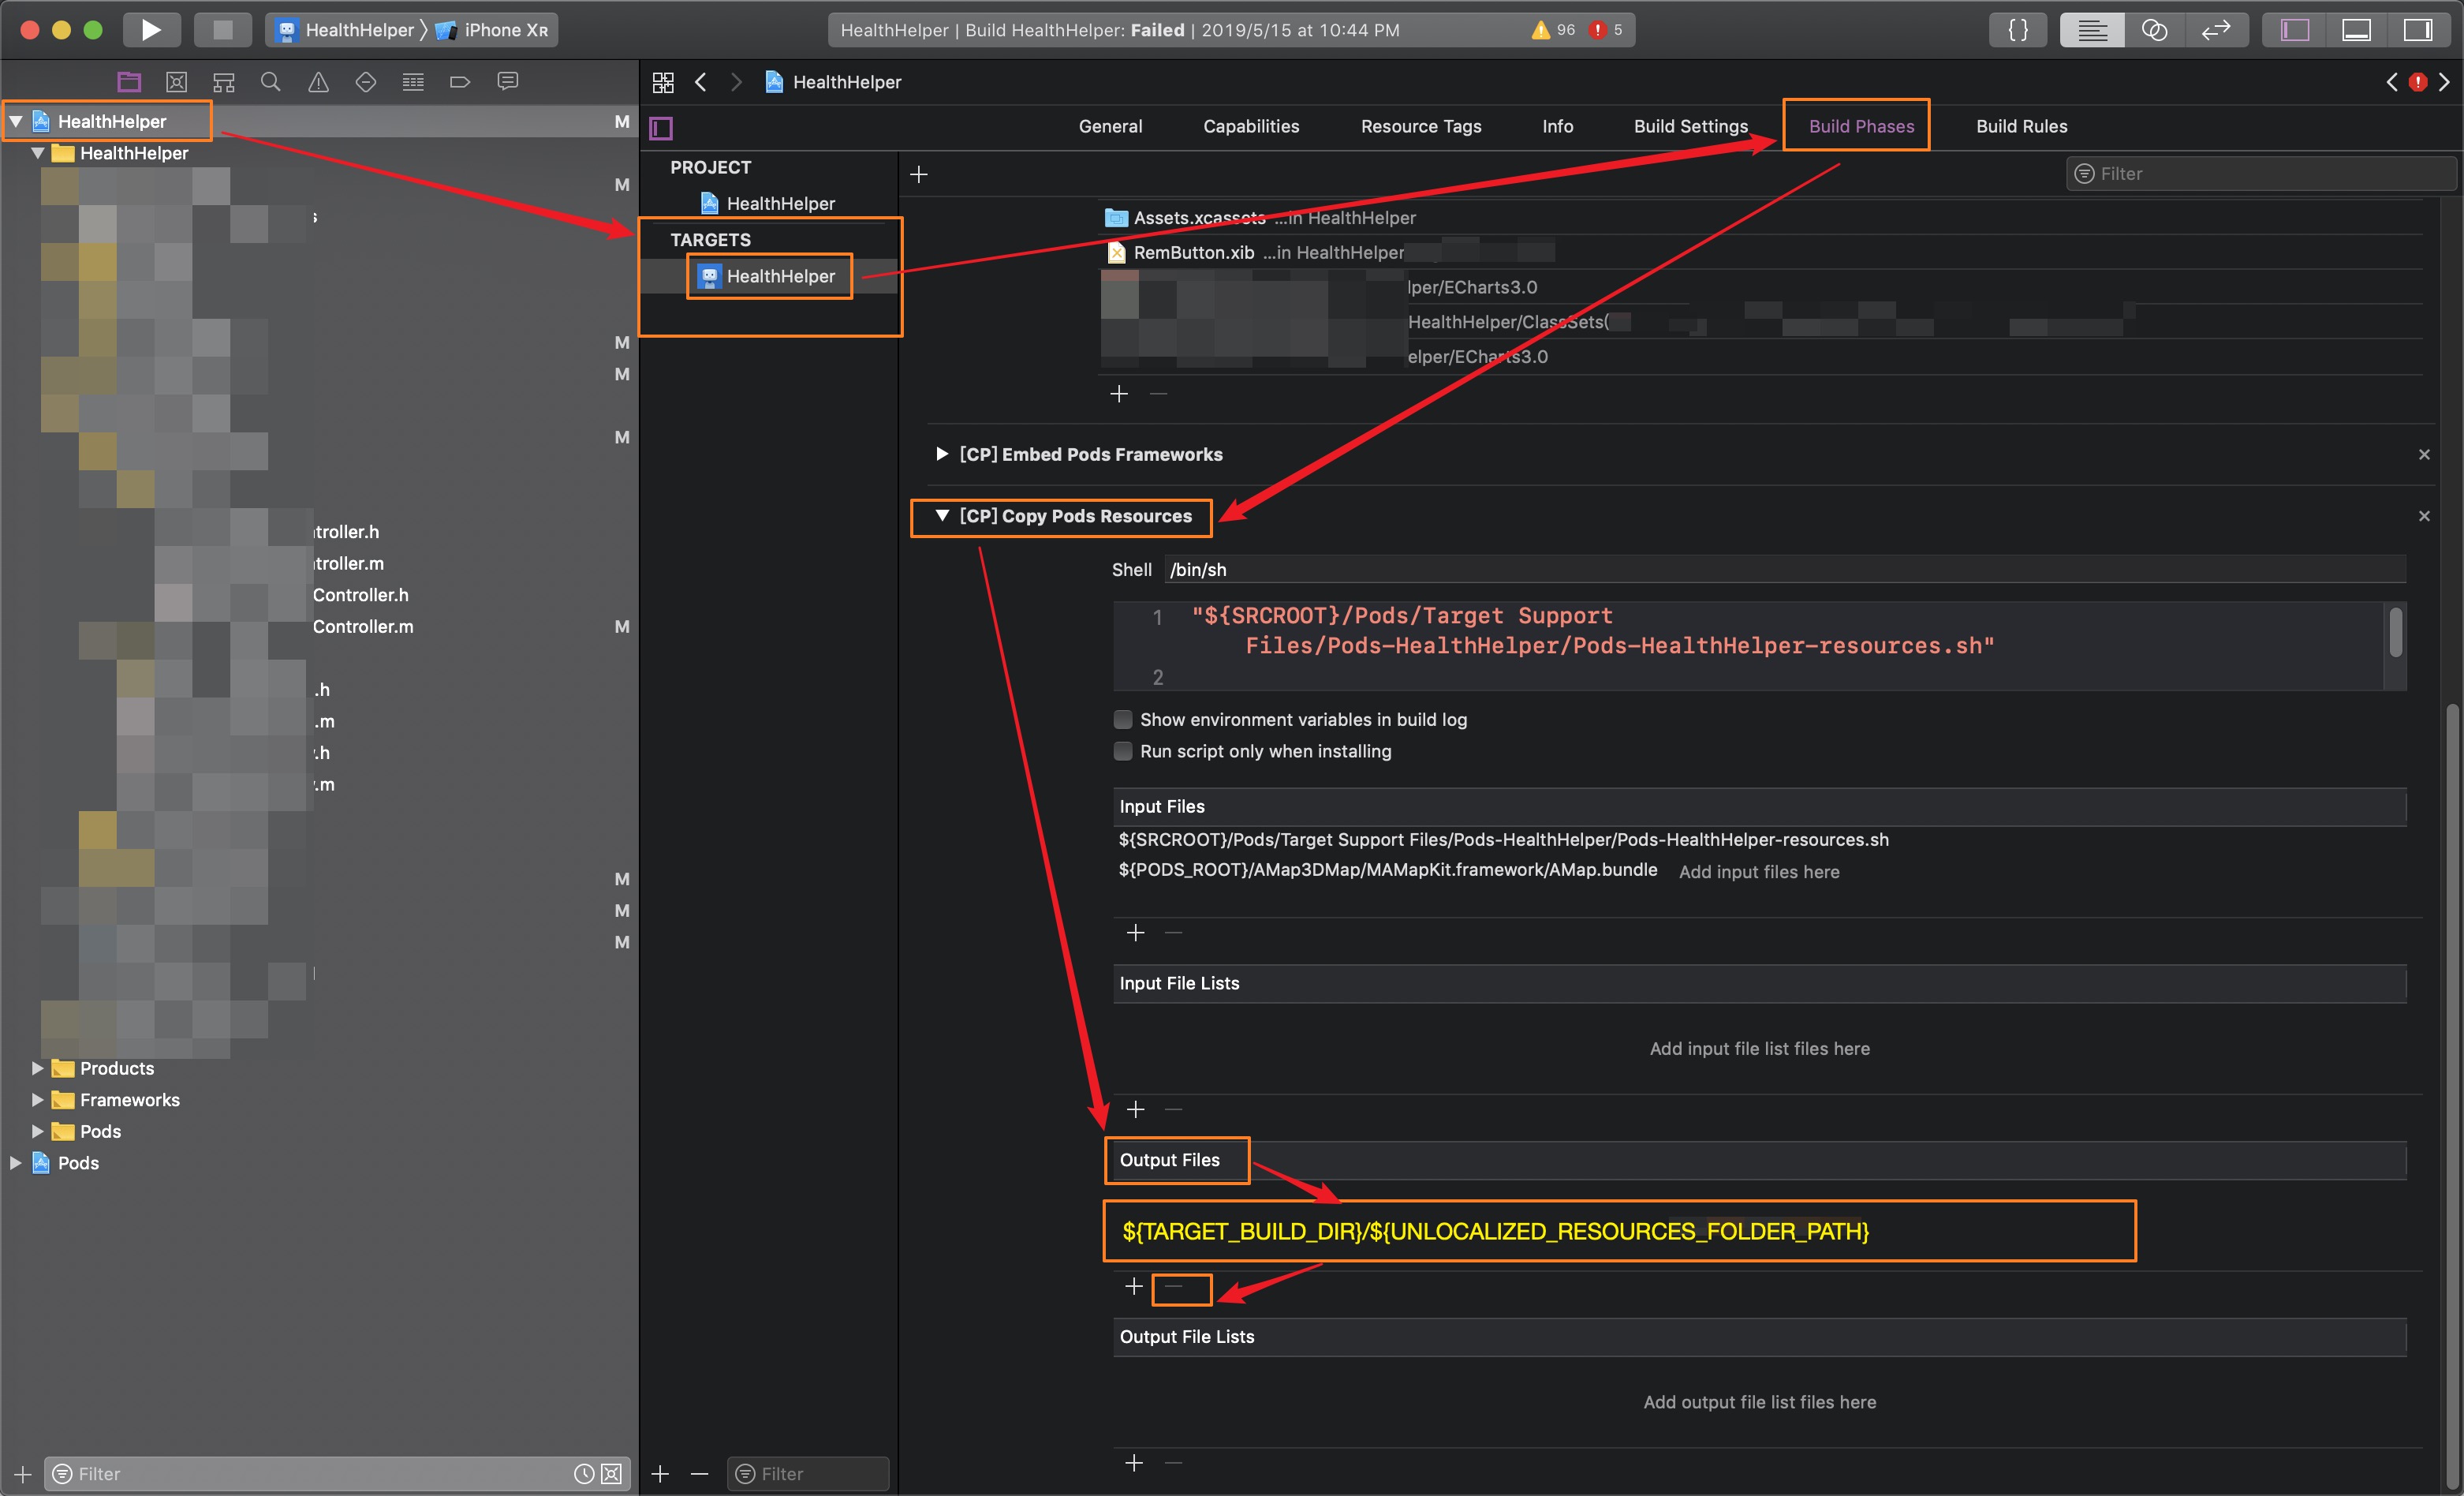Select the TARGET_BUILD_DIR output file entry

point(1495,1231)
